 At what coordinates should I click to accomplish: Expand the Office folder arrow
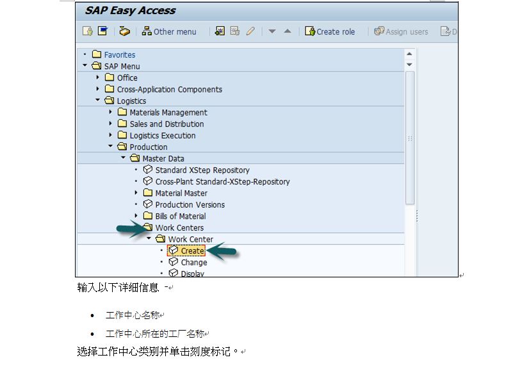(97, 77)
